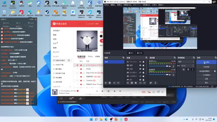
Task: Open advanced audio properties gears in mixer
Action: click(x=151, y=83)
